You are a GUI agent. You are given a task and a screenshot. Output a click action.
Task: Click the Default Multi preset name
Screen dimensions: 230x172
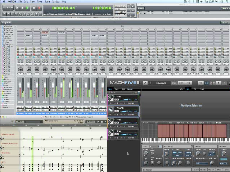pyautogui.click(x=161, y=83)
